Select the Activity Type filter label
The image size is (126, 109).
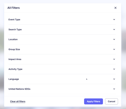pyautogui.click(x=16, y=69)
